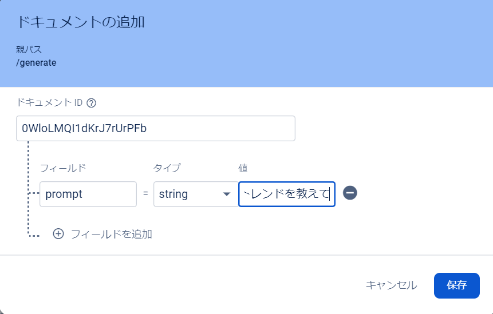Click the フィールドを追加 label

(111, 234)
